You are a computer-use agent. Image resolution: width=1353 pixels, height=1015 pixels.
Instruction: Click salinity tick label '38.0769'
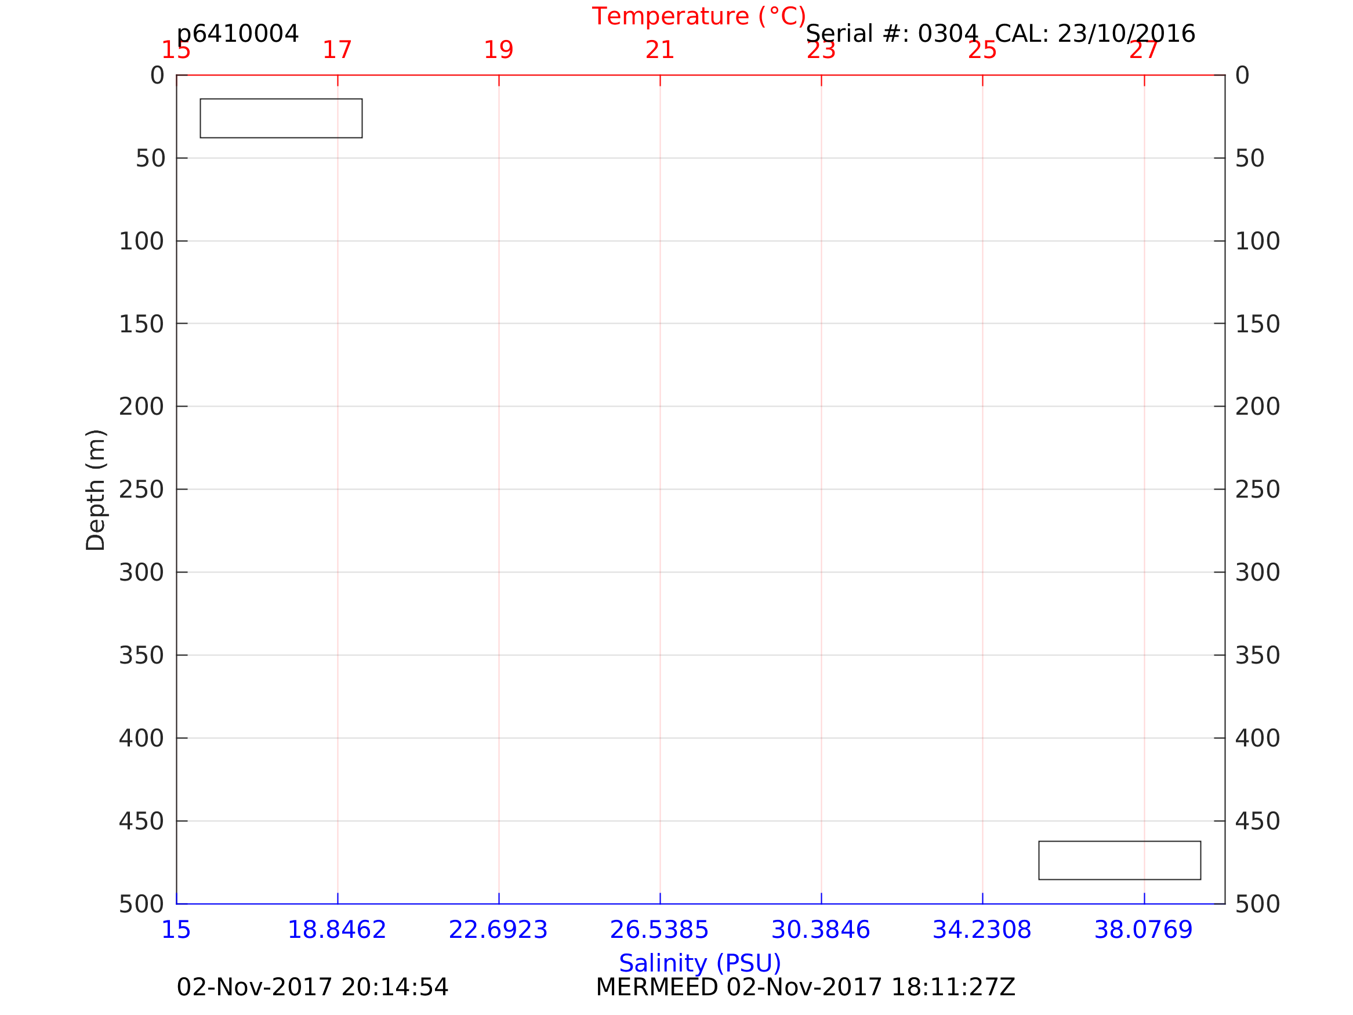pos(1144,930)
